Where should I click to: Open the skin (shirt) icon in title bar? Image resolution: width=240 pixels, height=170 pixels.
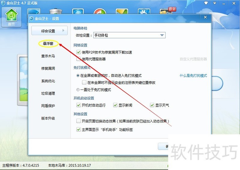pos(206,3)
